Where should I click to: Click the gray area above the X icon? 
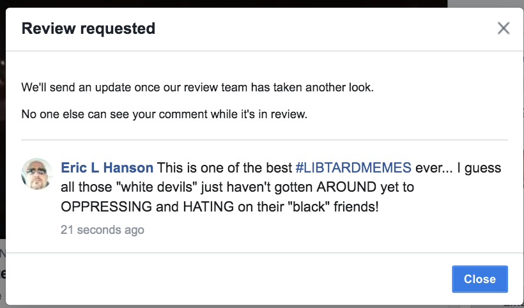click(486, 3)
